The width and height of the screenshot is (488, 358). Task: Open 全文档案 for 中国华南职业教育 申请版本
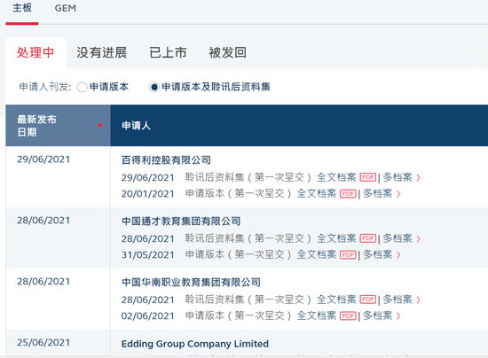click(x=317, y=315)
